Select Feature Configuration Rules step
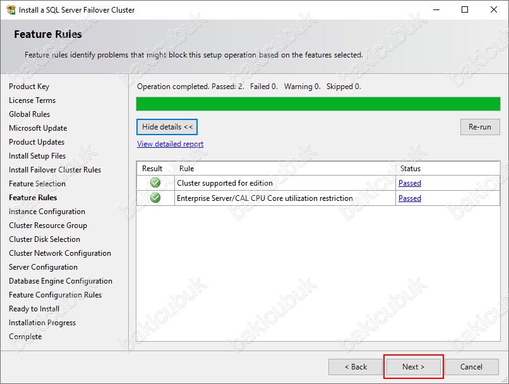 click(x=55, y=295)
